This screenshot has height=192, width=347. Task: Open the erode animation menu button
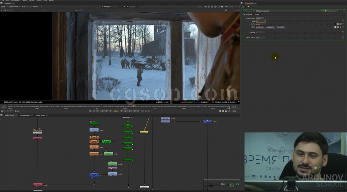[x=343, y=32]
